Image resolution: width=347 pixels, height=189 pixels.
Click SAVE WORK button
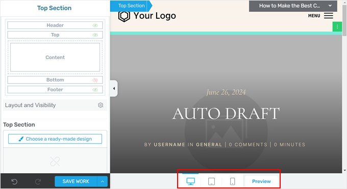pos(76,181)
